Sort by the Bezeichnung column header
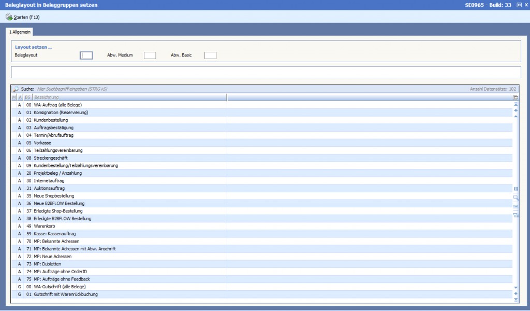The image size is (530, 311). click(x=129, y=97)
